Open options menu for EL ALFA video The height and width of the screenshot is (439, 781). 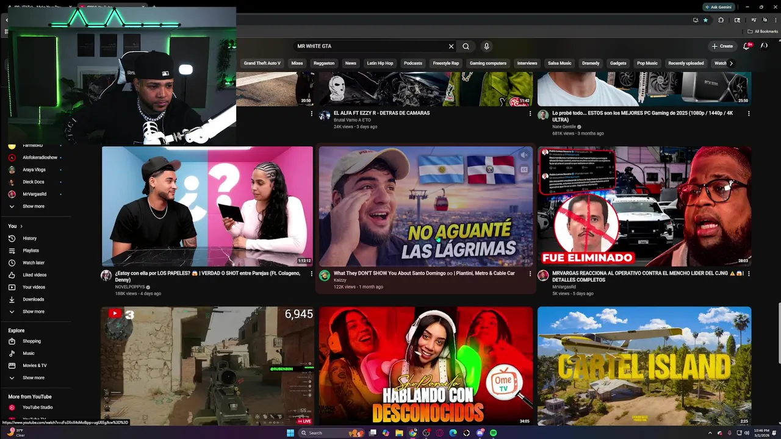[x=530, y=113]
